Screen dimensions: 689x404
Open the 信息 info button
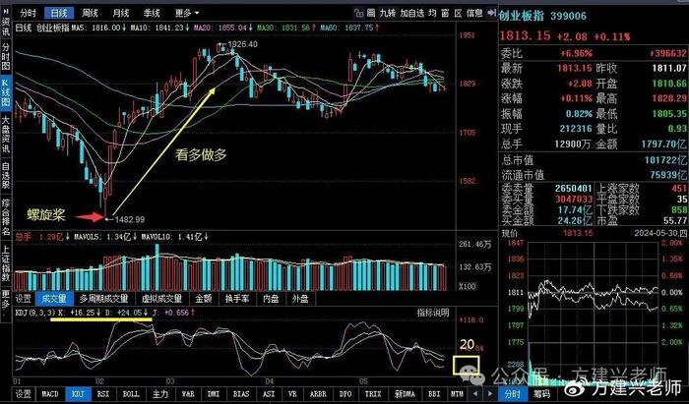474,13
